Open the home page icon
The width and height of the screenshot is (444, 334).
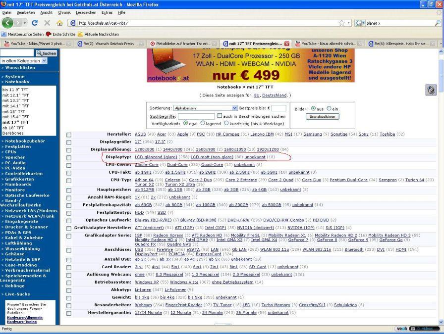59,23
